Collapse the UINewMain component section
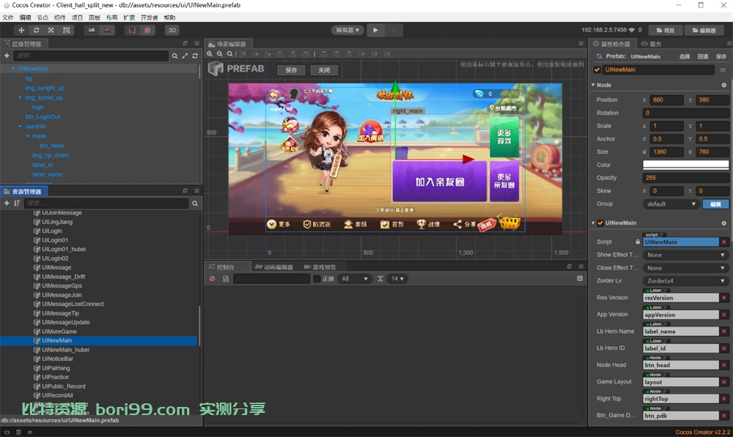Image resolution: width=733 pixels, height=437 pixels. coord(593,223)
